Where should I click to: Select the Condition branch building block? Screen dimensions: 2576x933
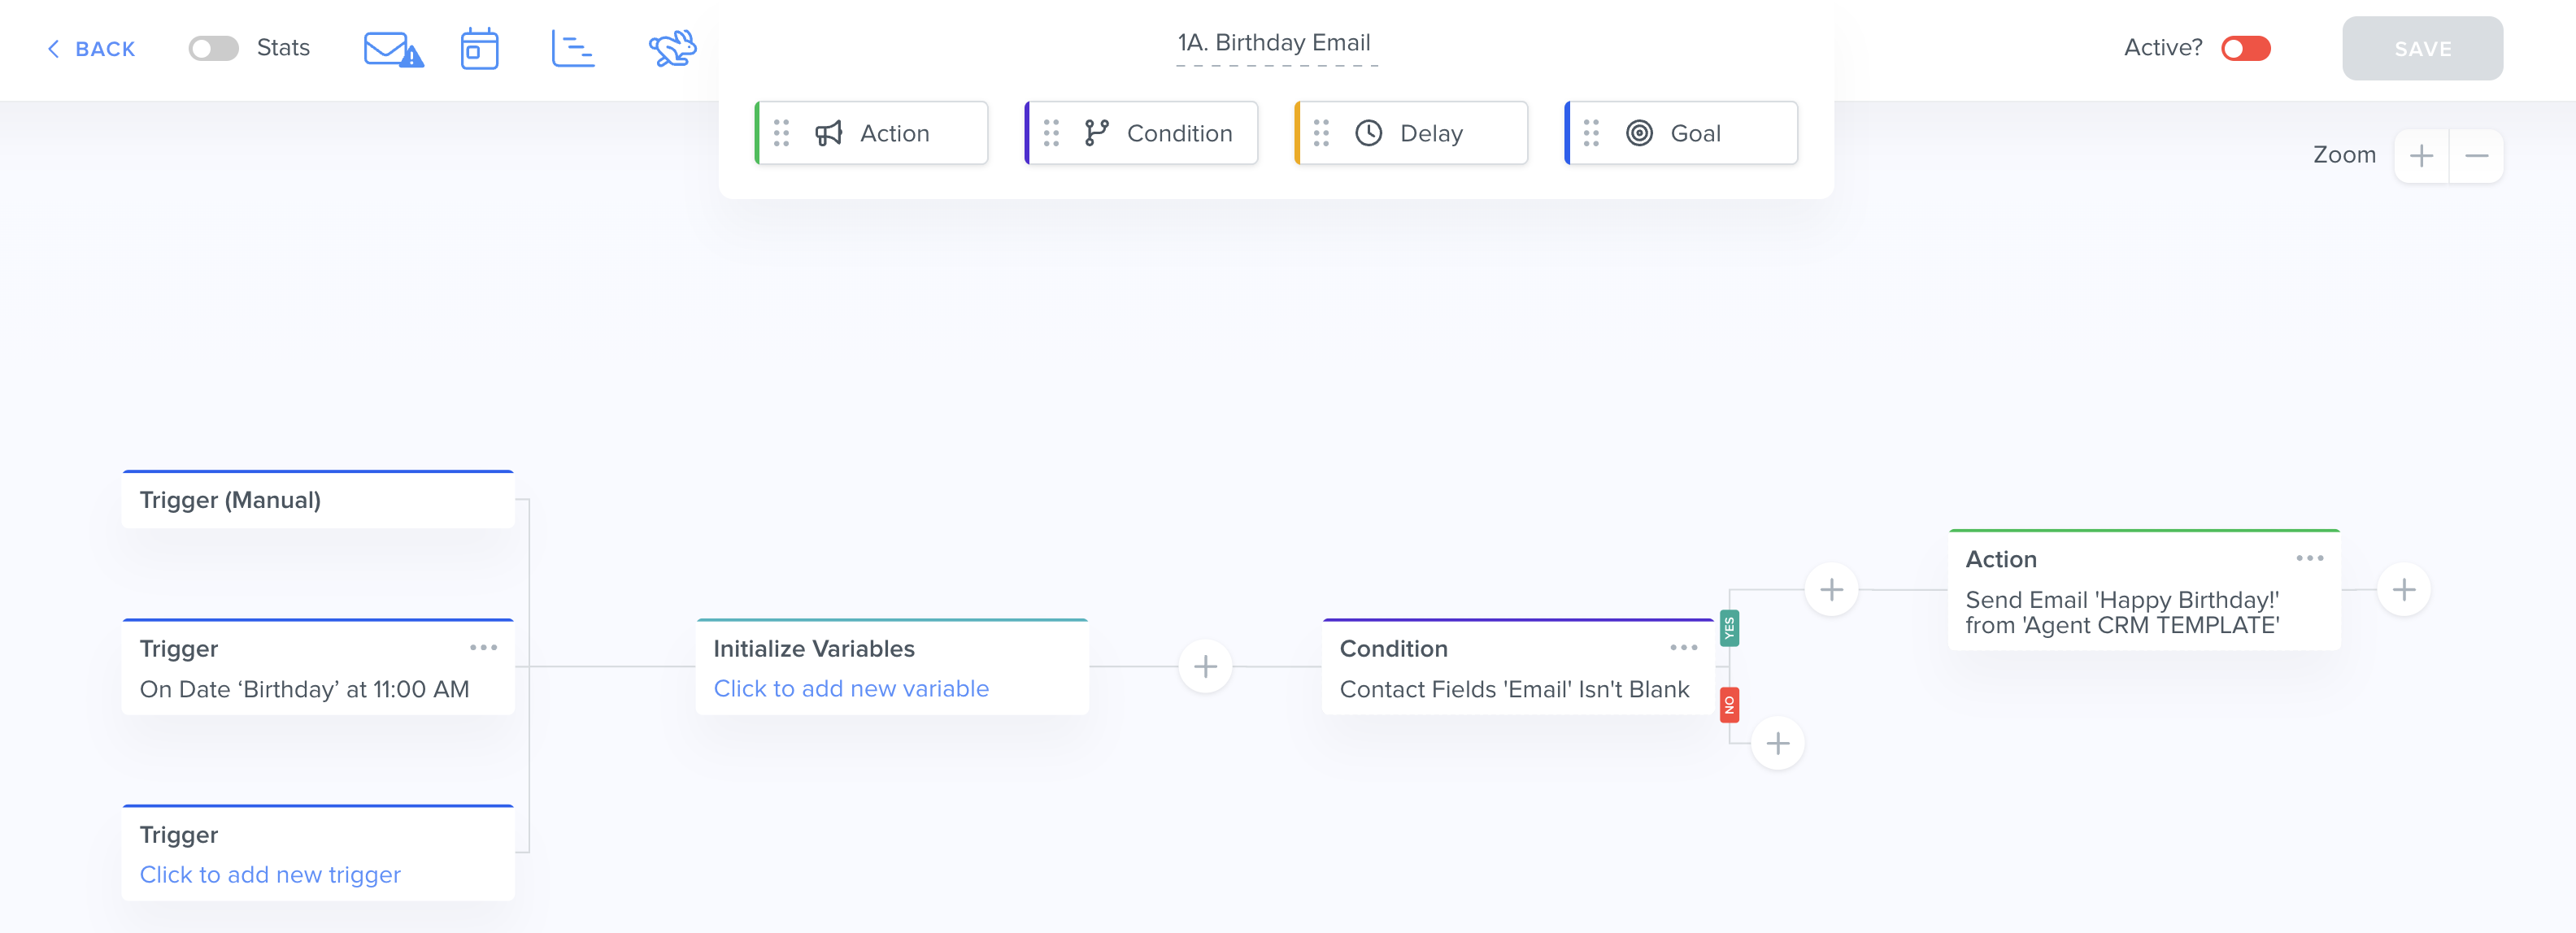click(1142, 133)
